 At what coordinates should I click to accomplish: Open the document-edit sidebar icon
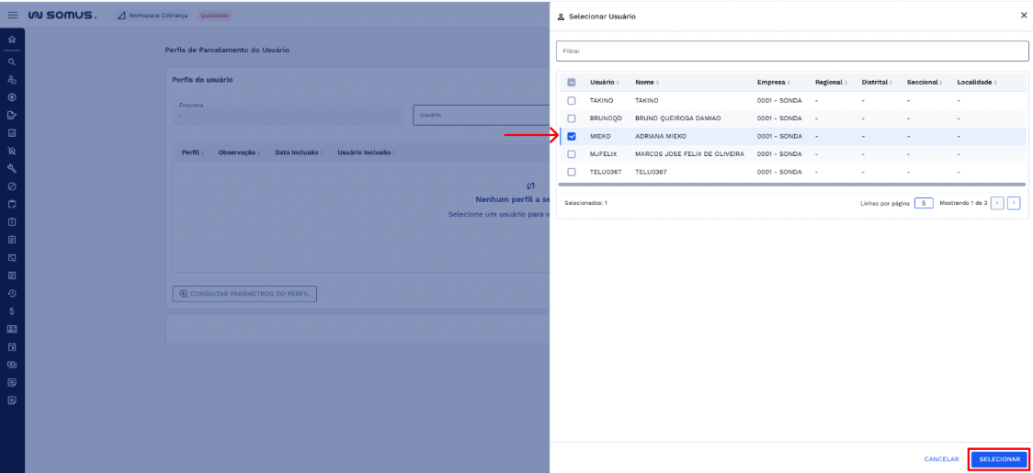(x=12, y=116)
